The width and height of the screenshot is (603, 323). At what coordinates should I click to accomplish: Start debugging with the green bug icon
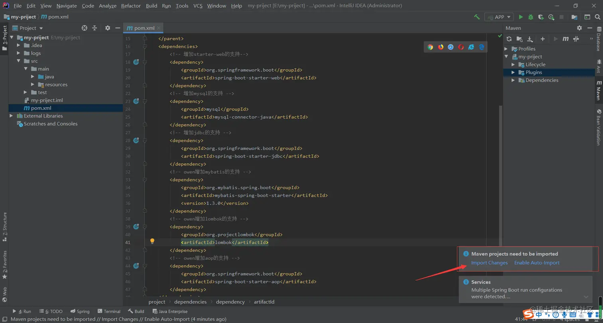pyautogui.click(x=531, y=17)
